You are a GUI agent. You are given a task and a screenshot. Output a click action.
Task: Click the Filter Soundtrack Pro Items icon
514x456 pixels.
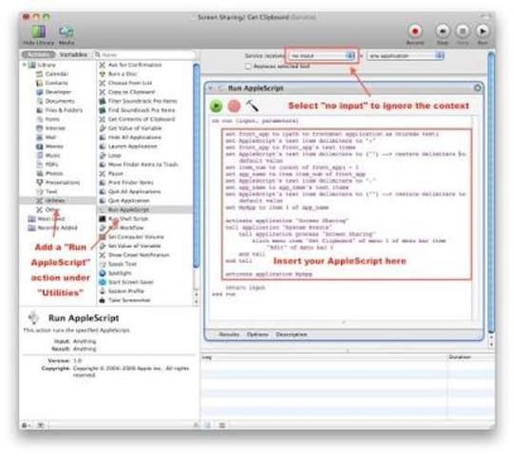tap(103, 101)
